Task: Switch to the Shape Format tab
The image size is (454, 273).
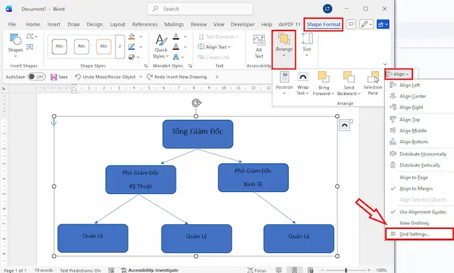Action: [323, 24]
